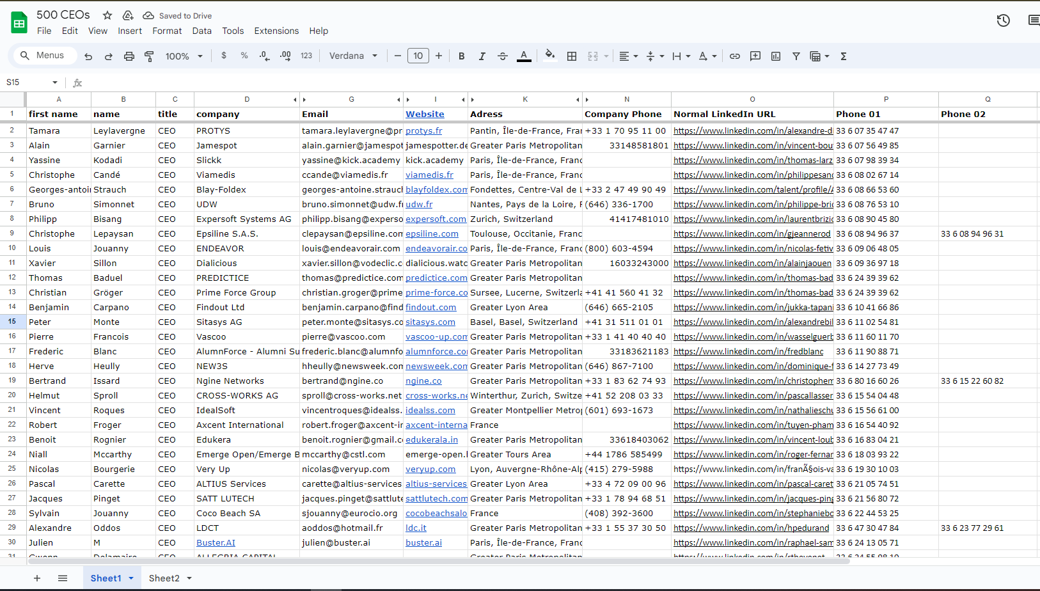Open the Data menu
This screenshot has width=1040, height=591.
point(201,31)
